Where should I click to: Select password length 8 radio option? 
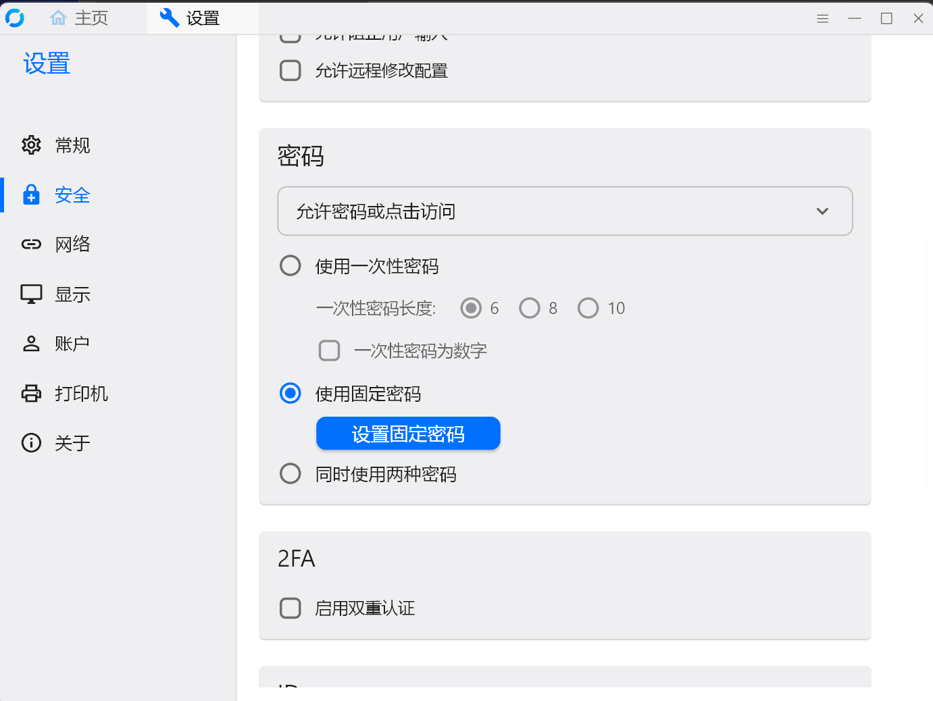[530, 307]
